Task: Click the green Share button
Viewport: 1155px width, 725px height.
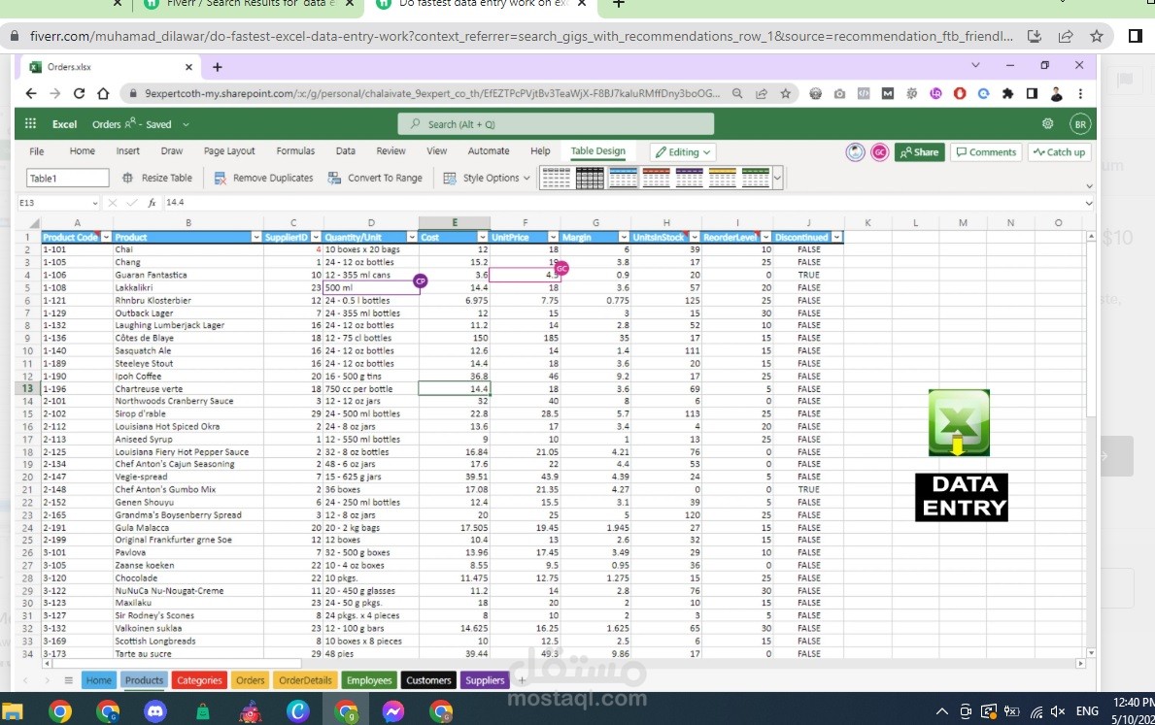Action: coord(919,152)
